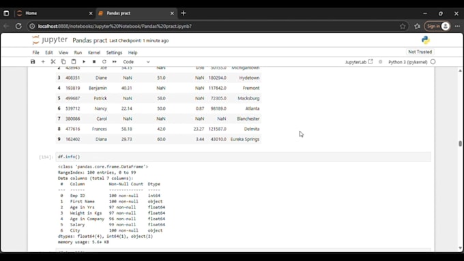Open the View menu
The image size is (464, 261).
click(x=63, y=52)
